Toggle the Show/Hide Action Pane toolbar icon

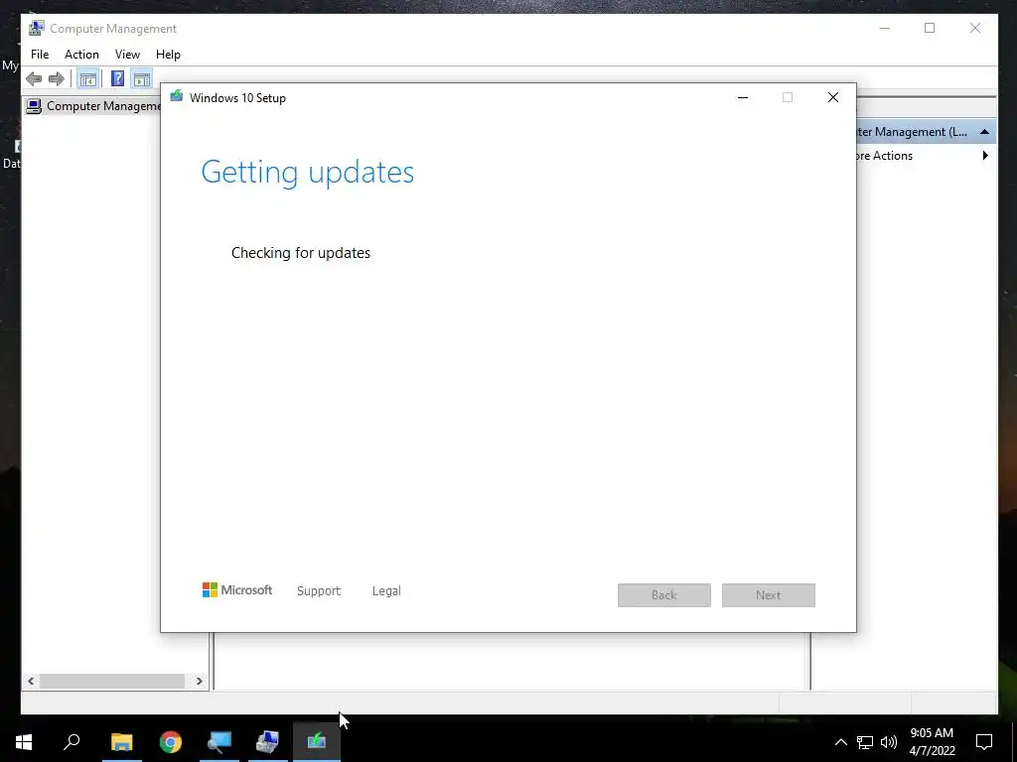pos(141,79)
